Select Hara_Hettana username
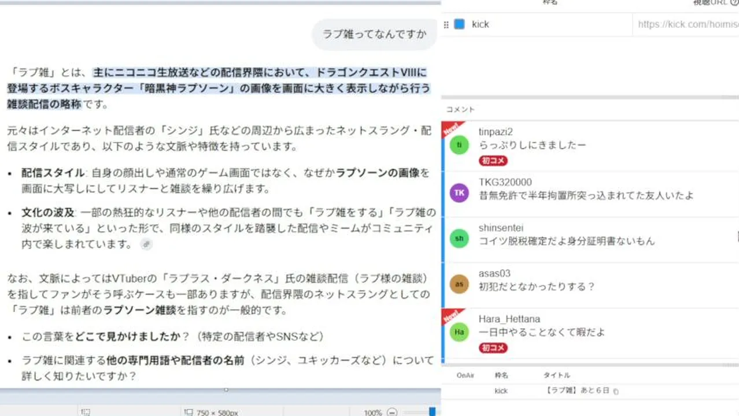The height and width of the screenshot is (416, 739). [x=509, y=319]
